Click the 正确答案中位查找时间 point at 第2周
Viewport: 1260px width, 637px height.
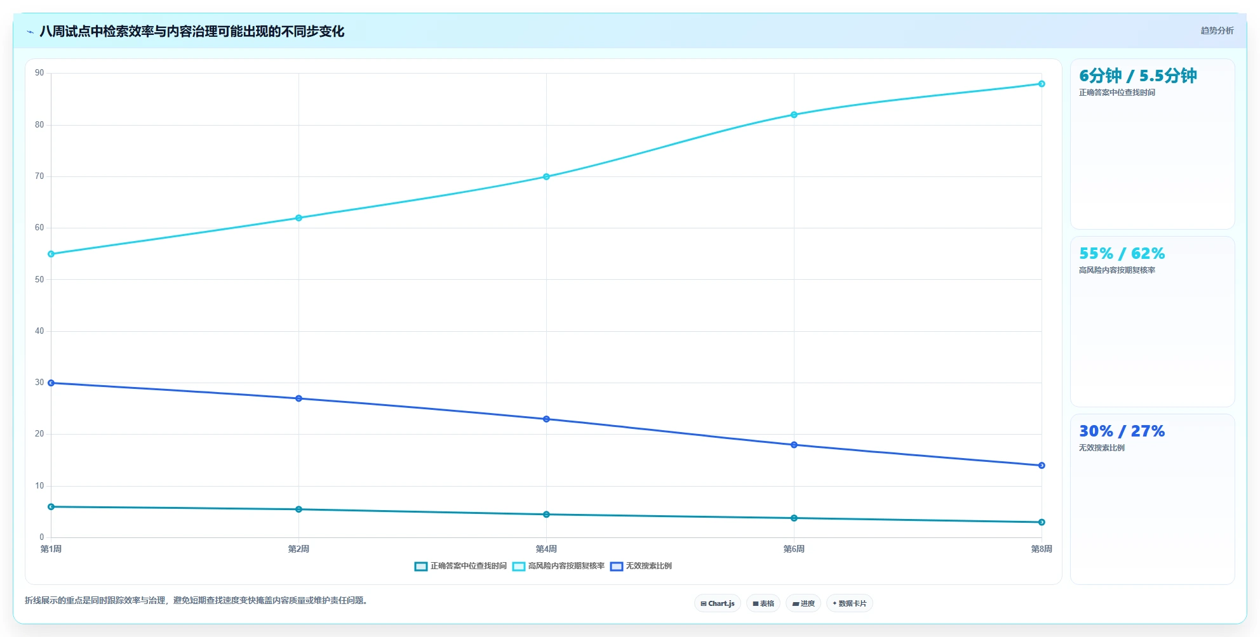[x=298, y=509]
